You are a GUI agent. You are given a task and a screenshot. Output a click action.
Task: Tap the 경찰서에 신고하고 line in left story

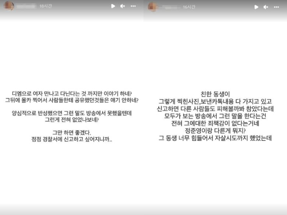(71, 139)
